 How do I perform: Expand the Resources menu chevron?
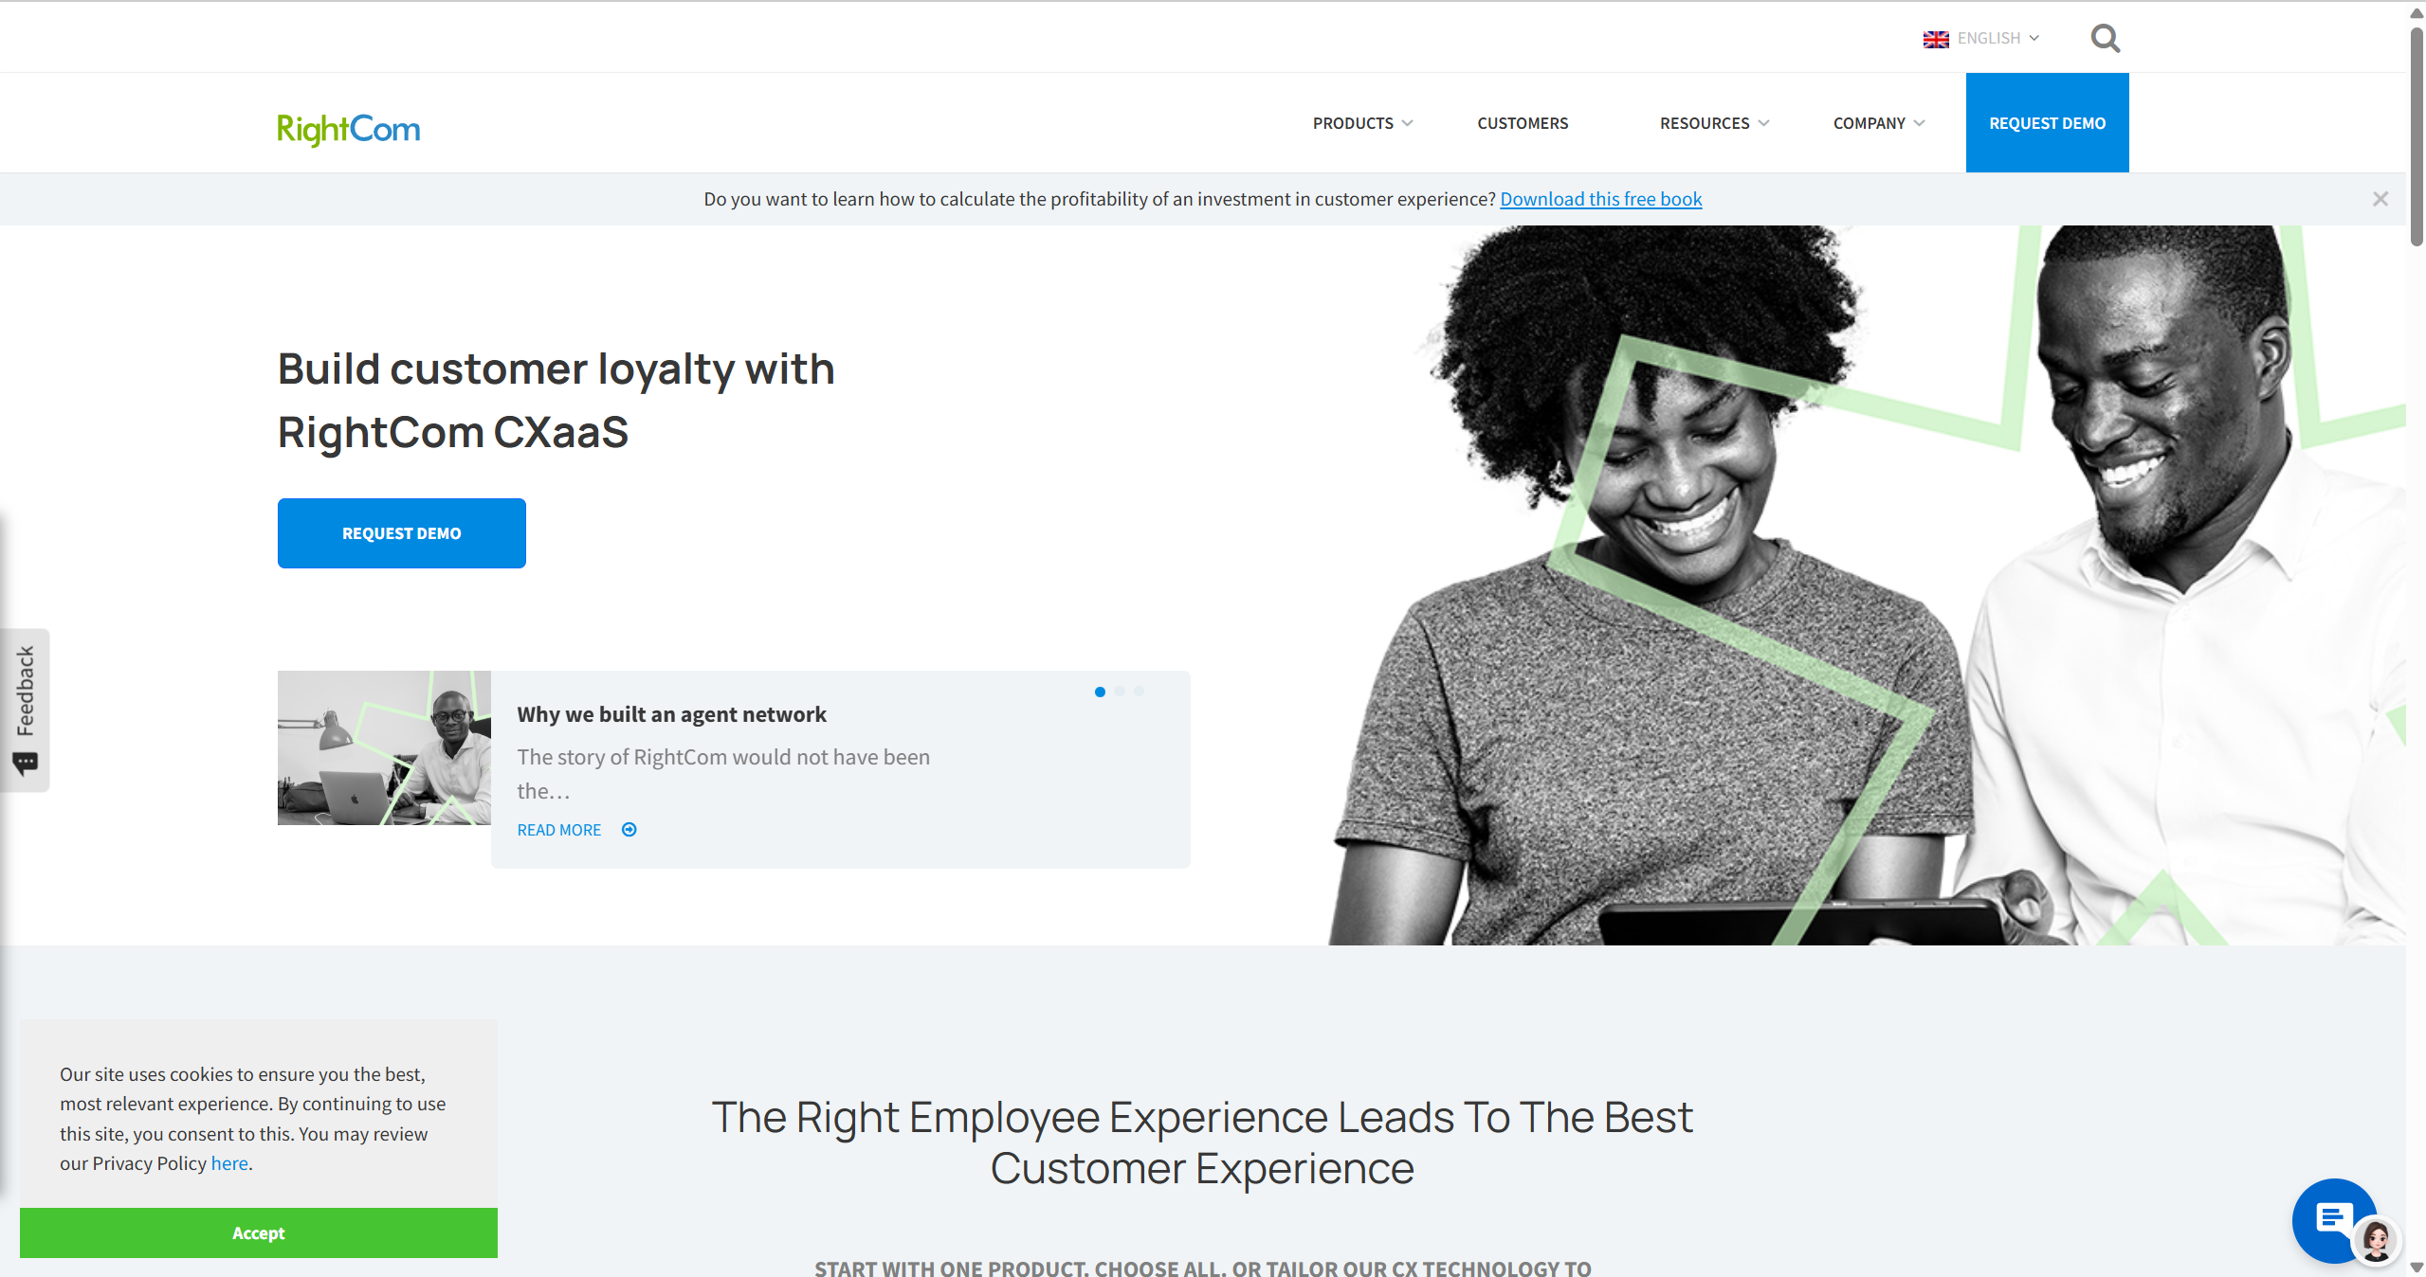(1763, 123)
